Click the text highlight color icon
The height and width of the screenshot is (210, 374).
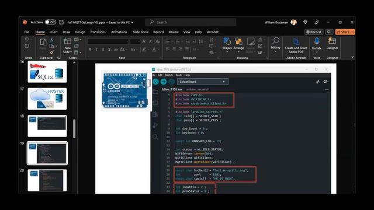coord(144,50)
